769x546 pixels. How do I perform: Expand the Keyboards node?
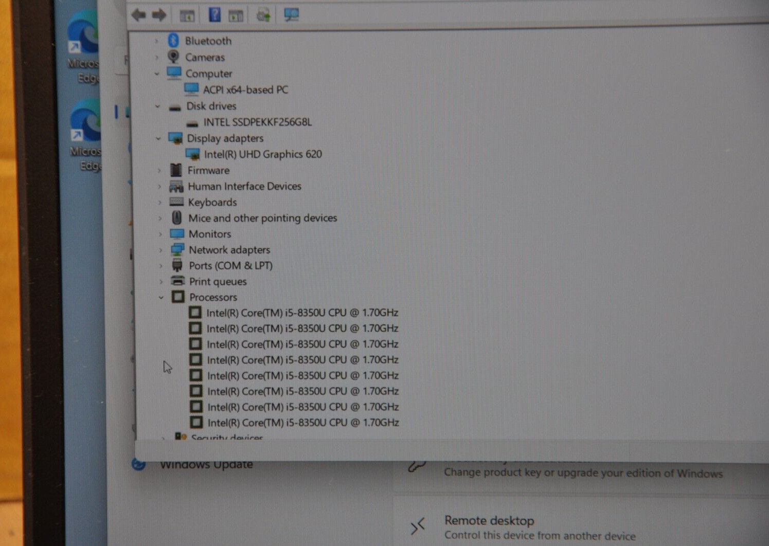click(160, 203)
